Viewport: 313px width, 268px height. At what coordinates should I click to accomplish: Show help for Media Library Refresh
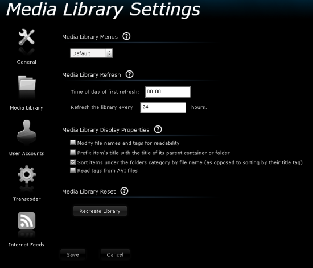(130, 74)
